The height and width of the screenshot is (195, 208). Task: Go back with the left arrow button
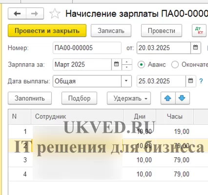[17, 14]
